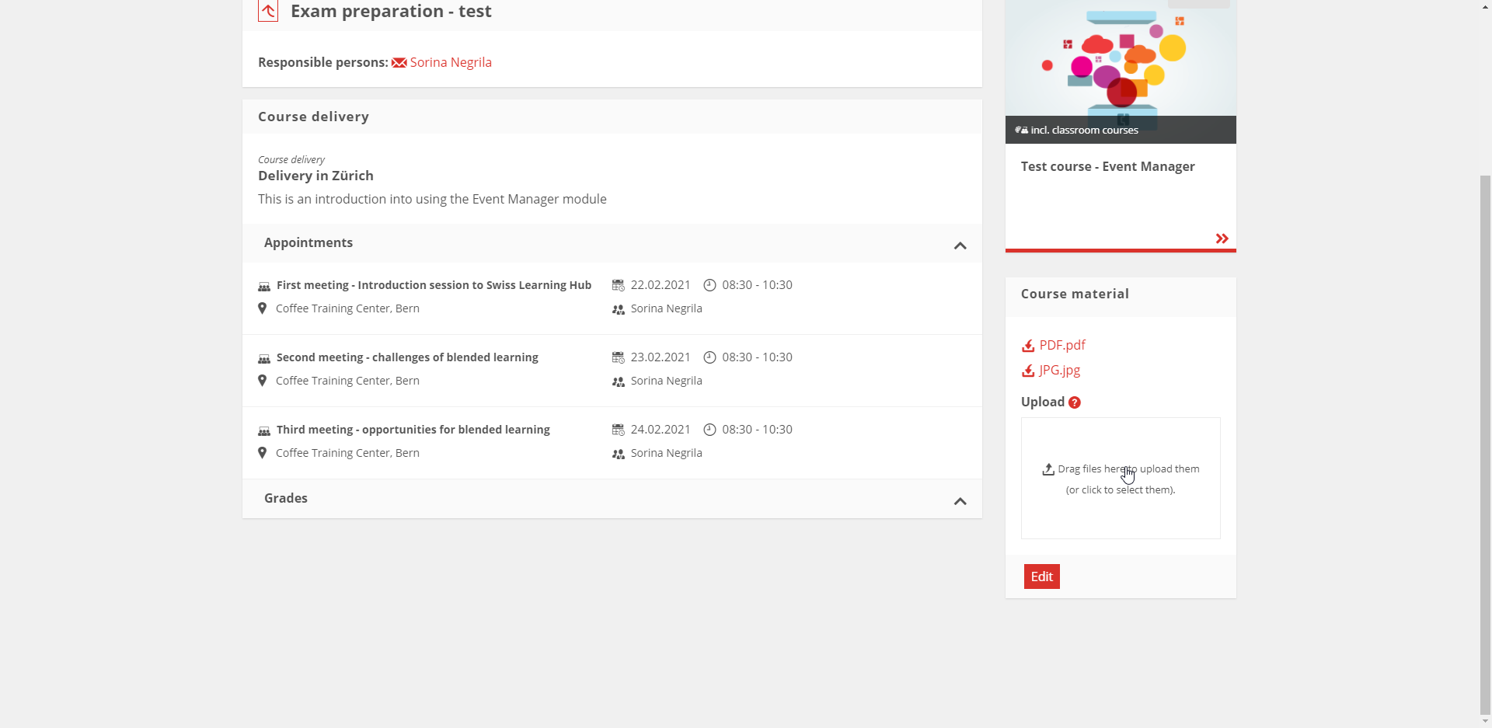Click the email envelope icon for Sorina Negrila
The image size is (1492, 728).
(x=399, y=63)
